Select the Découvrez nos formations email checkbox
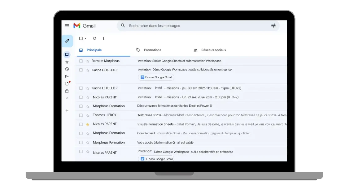Image resolution: width=345 pixels, height=194 pixels. coord(81,106)
